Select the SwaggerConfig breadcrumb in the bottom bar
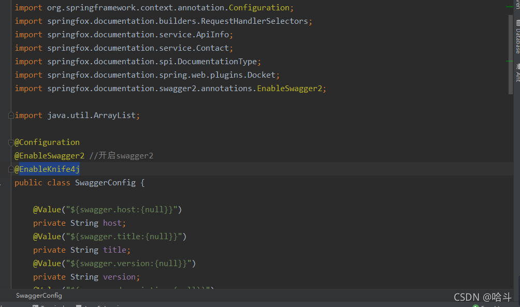This screenshot has width=520, height=307. [39, 296]
